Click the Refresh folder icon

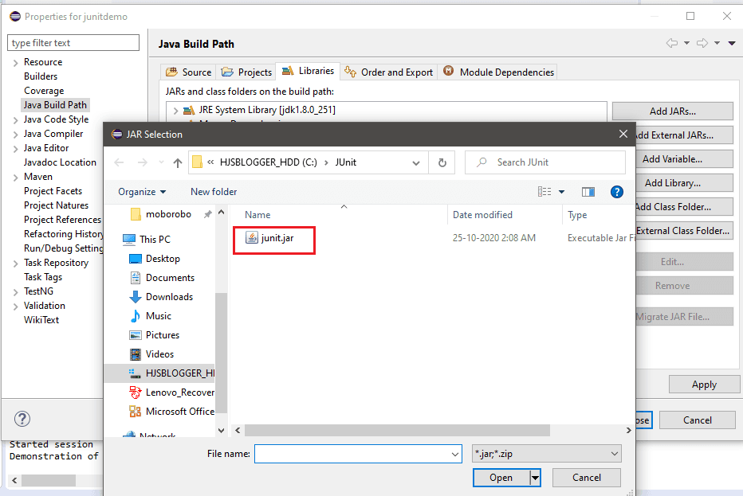[442, 162]
